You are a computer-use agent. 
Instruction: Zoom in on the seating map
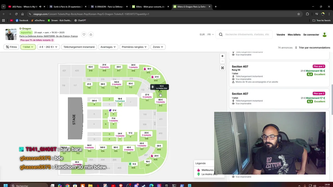coord(222,56)
